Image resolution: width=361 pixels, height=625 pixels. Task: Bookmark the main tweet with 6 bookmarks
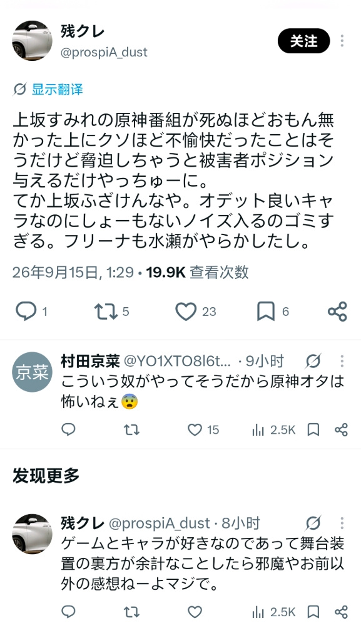(x=266, y=312)
